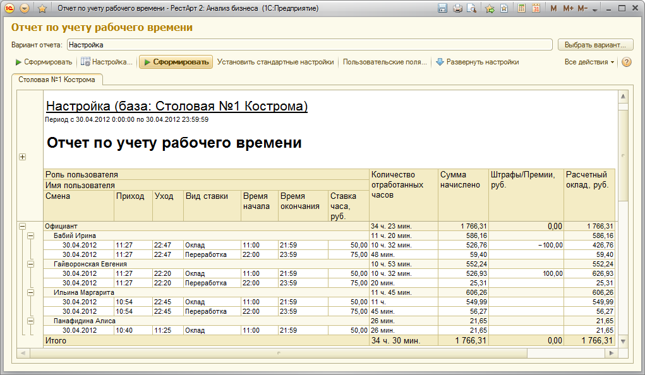Click the M memory button
The height and width of the screenshot is (375, 645).
(x=553, y=8)
